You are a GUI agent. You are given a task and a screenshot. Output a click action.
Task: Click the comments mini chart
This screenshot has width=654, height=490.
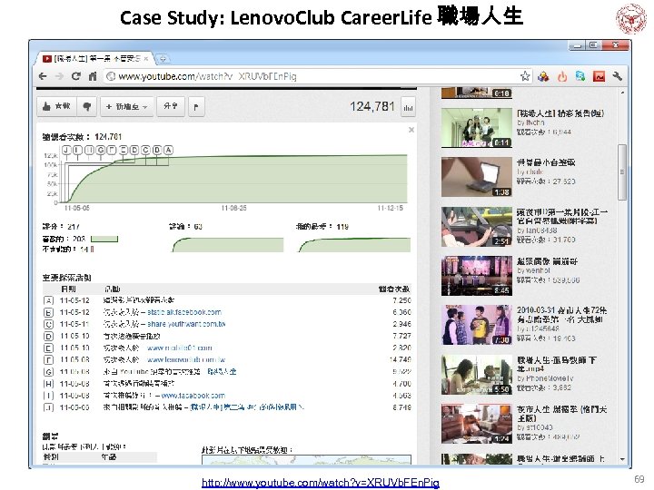[228, 245]
